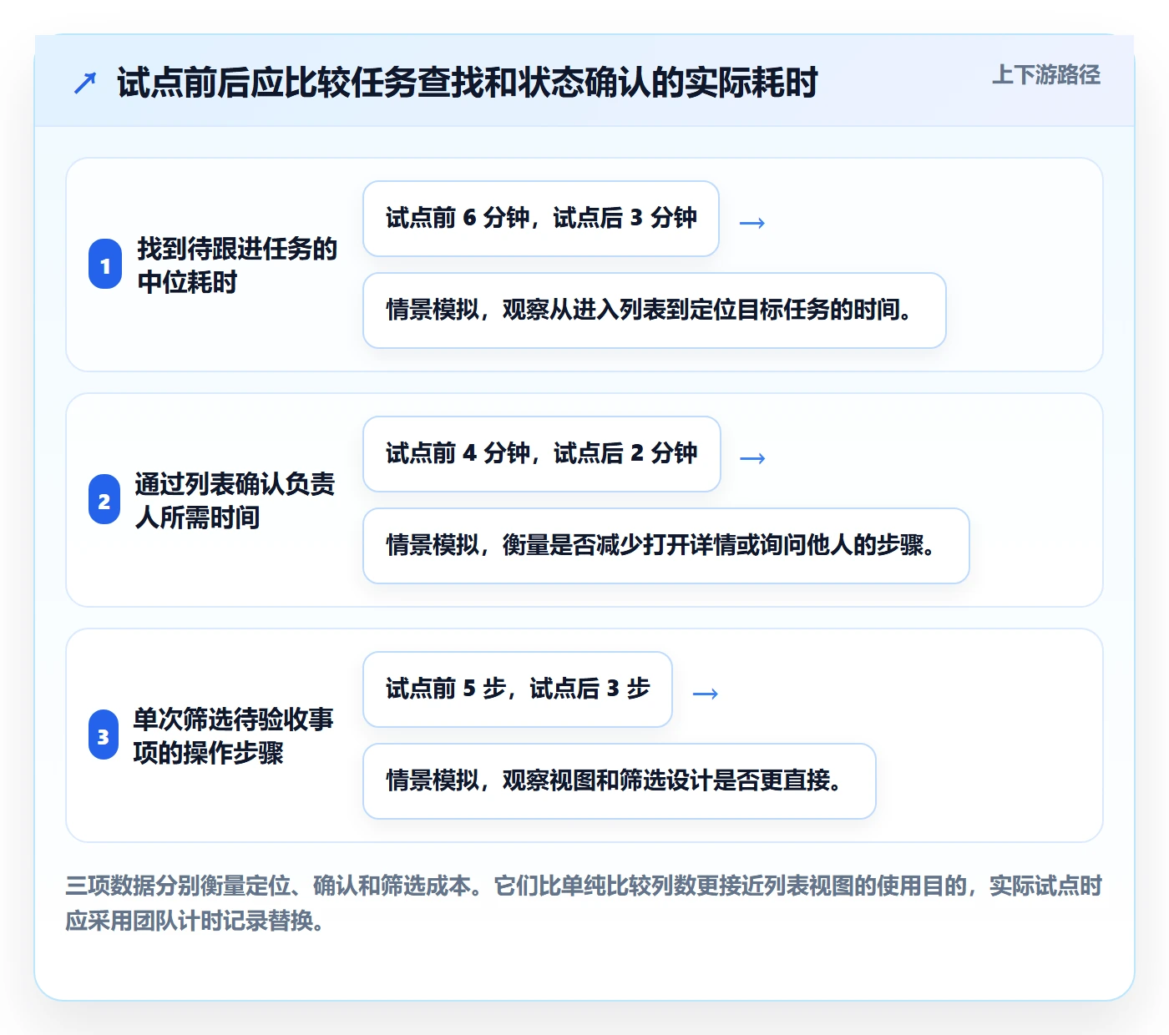
Task: Click note about 减少打开详情或询问他人的步骤
Action: [x=666, y=546]
